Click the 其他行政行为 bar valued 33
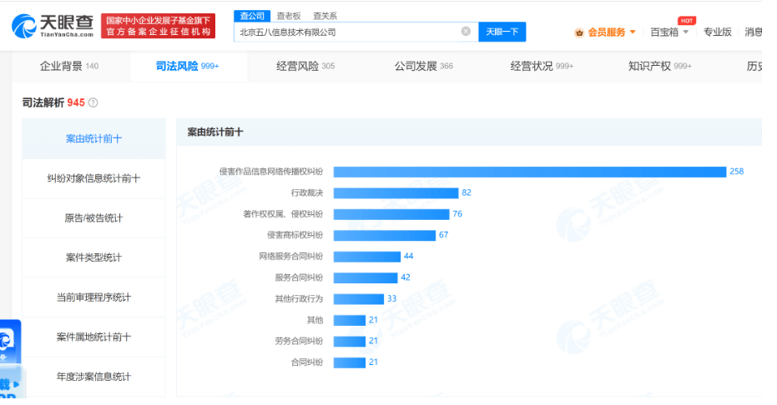Viewport: 777px width, 405px height. [359, 299]
